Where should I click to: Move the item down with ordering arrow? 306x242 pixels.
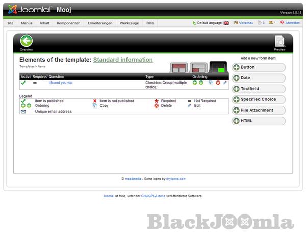pyautogui.click(x=201, y=82)
